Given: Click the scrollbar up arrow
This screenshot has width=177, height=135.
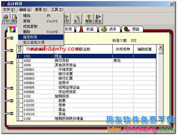Looking at the screenshot, I should coord(160,47).
